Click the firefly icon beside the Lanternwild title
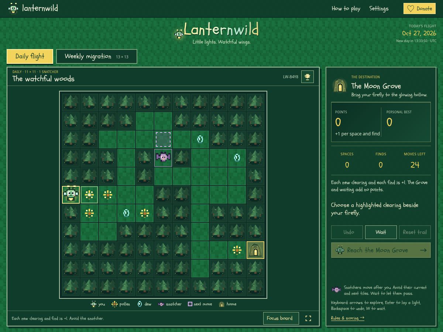443x332 pixels. pyautogui.click(x=179, y=34)
